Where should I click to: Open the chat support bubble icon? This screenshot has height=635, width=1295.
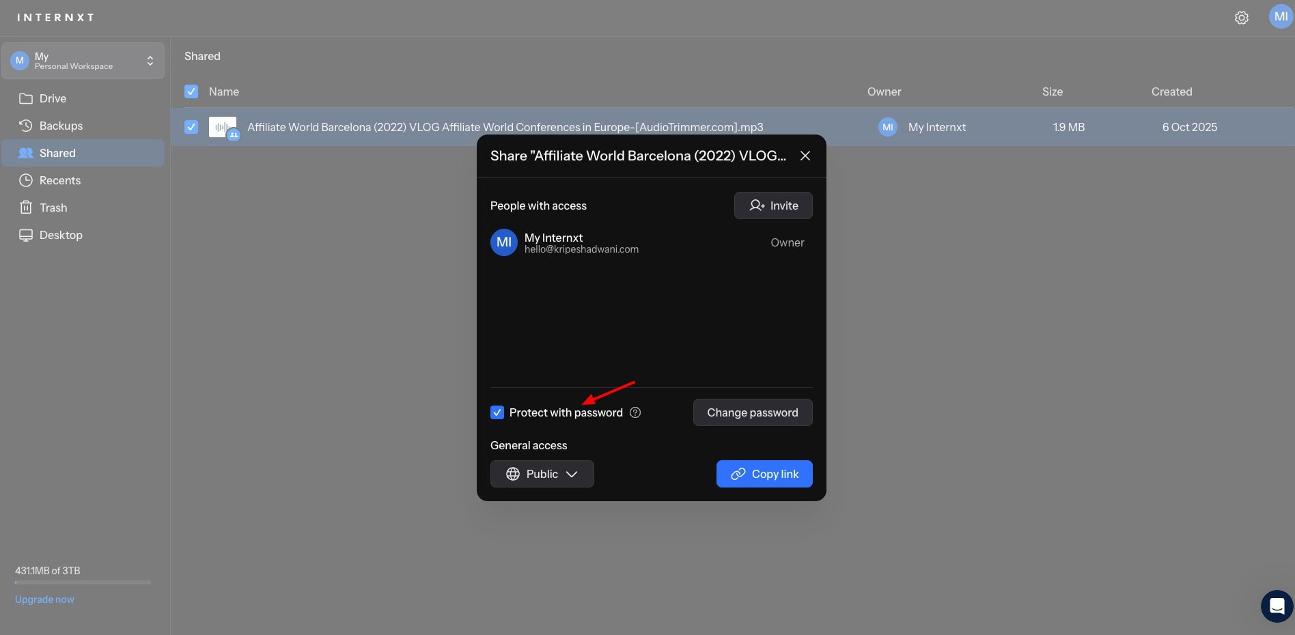tap(1277, 606)
